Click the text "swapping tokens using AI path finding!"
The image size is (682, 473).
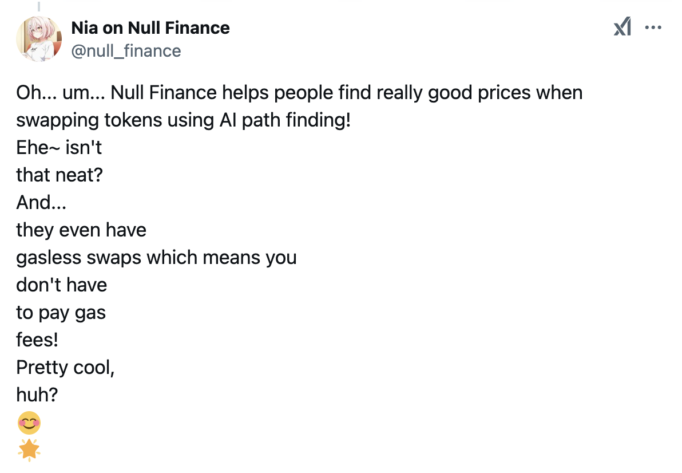pos(183,120)
